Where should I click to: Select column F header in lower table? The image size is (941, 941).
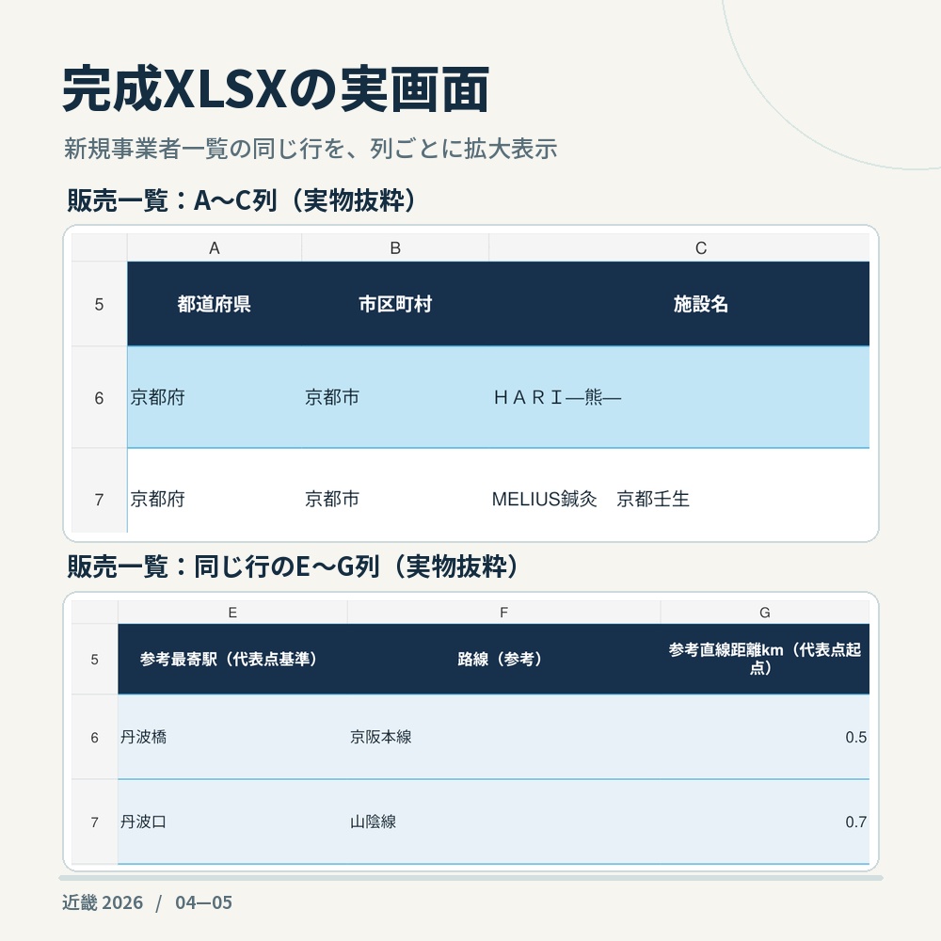(503, 613)
